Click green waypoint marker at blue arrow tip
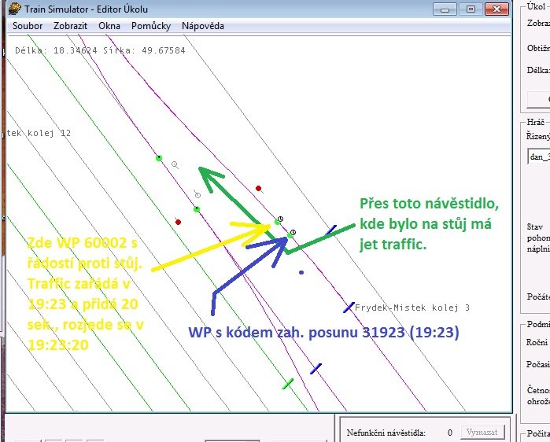The height and width of the screenshot is (442, 550). 290,234
